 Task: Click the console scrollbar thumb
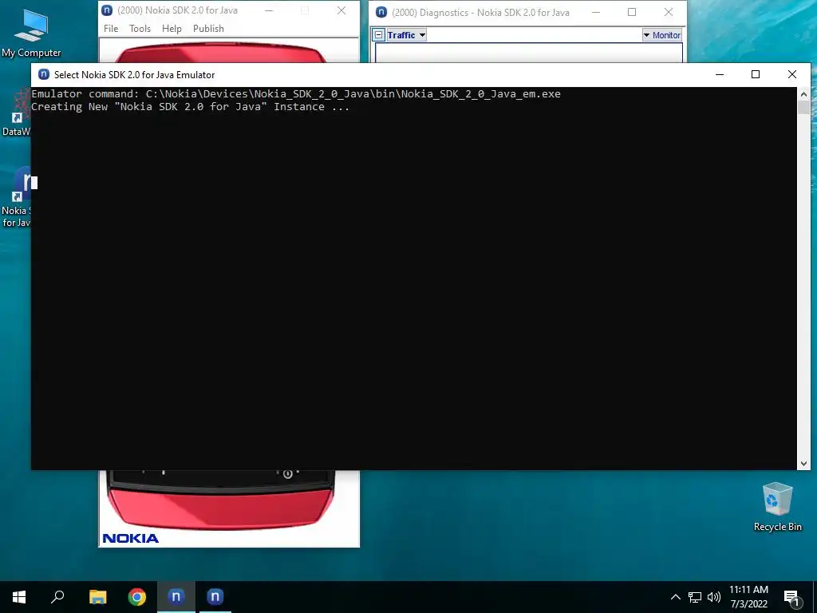(x=803, y=108)
